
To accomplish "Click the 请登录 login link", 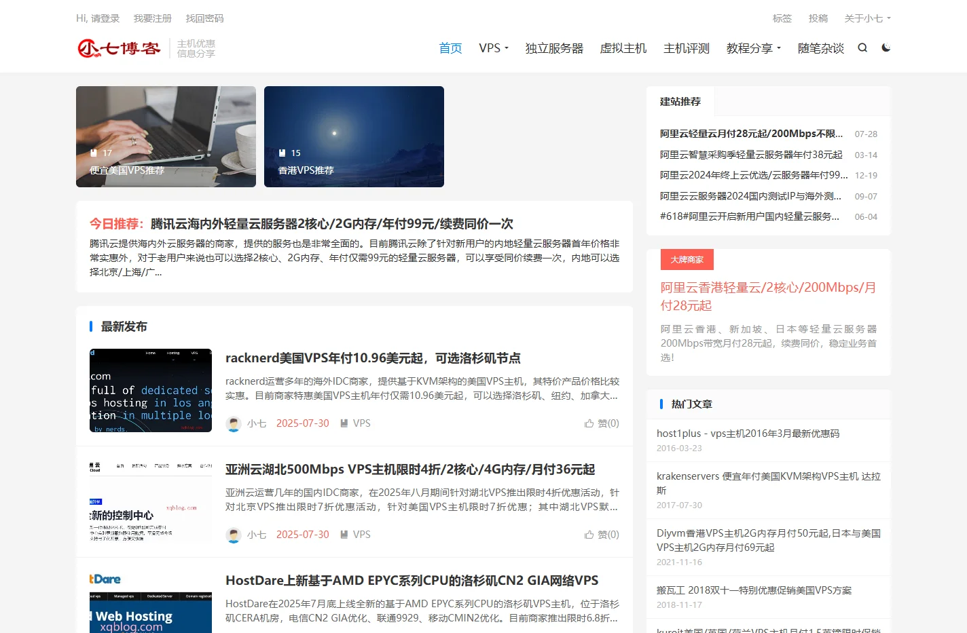I will coord(105,18).
